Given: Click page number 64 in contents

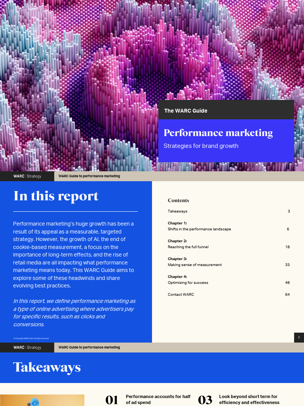Looking at the screenshot, I should point(287,295).
